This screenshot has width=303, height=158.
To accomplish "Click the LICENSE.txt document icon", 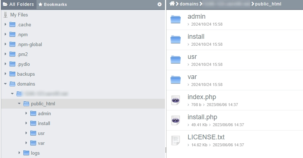I will [176, 140].
